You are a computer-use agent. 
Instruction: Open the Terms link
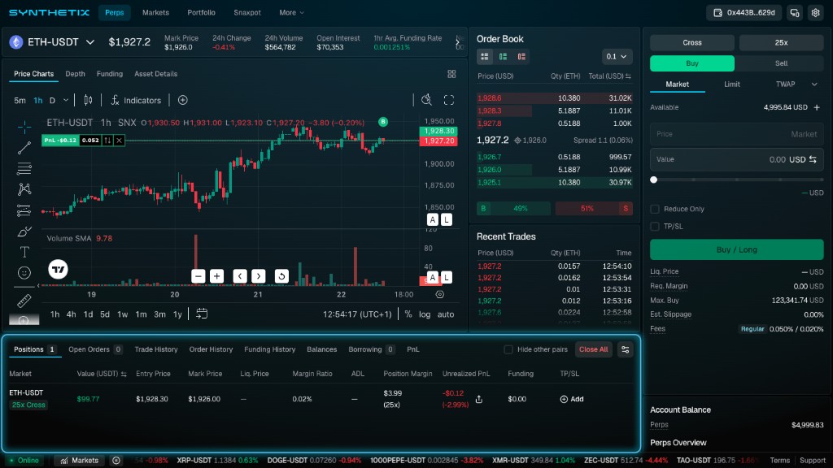click(779, 461)
